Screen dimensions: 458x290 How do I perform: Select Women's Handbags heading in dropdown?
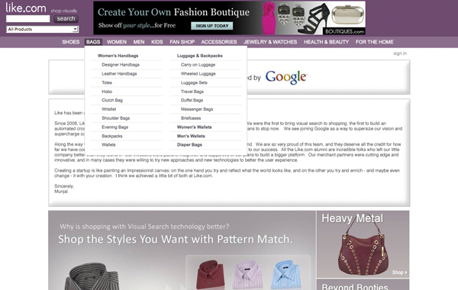[118, 56]
